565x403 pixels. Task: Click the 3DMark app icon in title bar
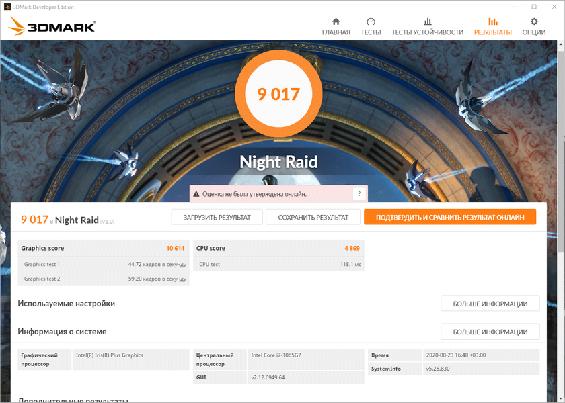click(7, 7)
